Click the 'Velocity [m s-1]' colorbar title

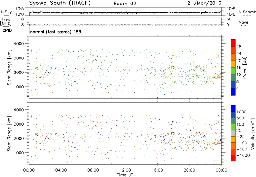[253, 133]
